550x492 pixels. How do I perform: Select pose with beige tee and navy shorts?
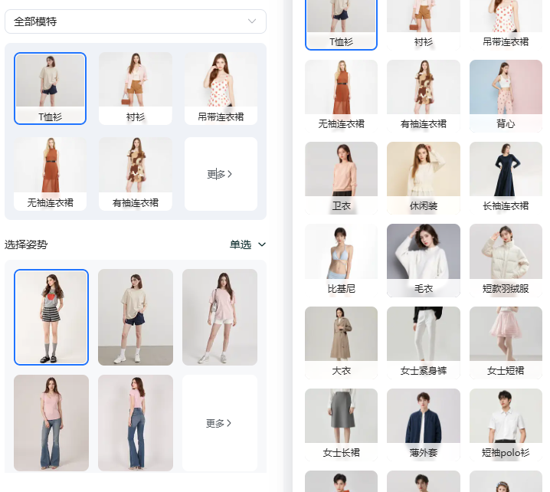tap(136, 317)
